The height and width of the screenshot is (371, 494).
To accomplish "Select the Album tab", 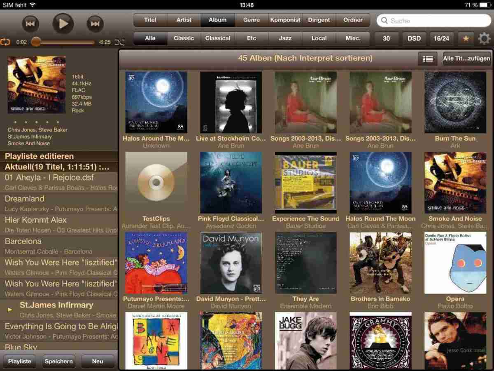I will pyautogui.click(x=218, y=20).
